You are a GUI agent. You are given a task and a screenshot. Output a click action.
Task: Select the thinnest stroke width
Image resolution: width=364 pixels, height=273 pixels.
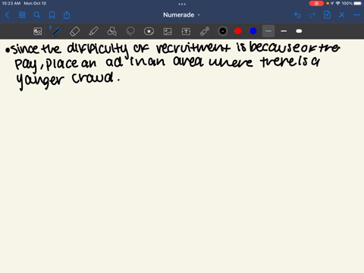click(x=268, y=31)
